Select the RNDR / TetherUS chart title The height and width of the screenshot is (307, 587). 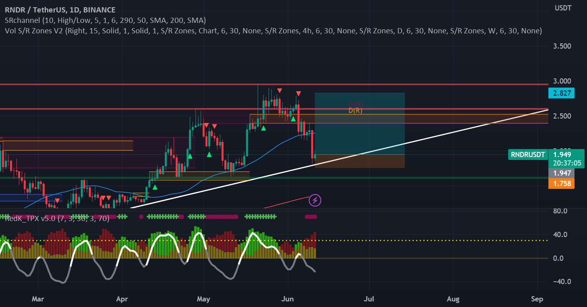[x=60, y=10]
